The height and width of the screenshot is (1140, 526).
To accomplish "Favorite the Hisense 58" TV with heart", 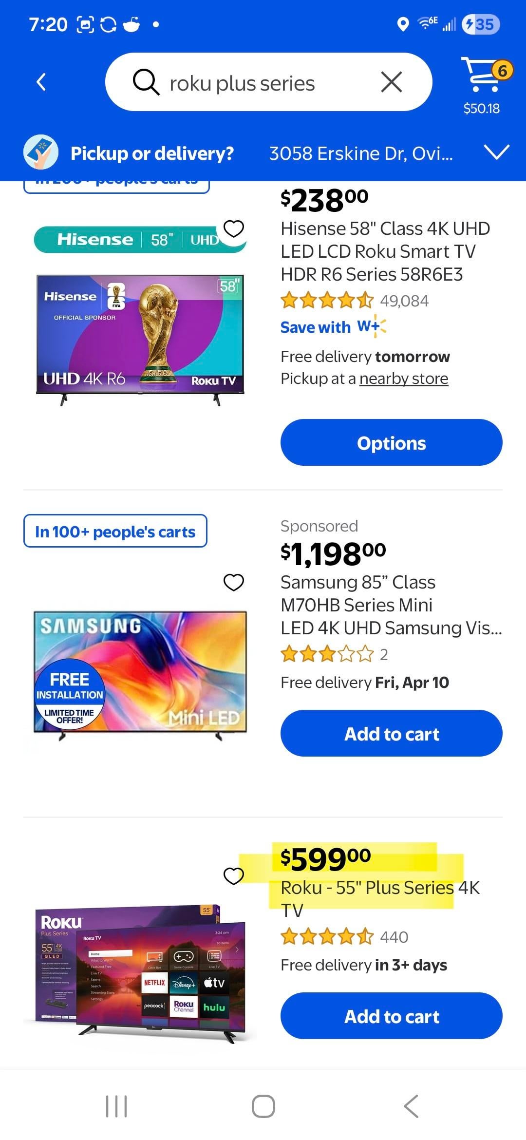I will coord(234,228).
